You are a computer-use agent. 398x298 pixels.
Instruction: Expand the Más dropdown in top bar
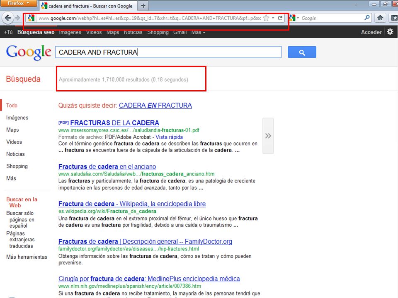(198, 32)
